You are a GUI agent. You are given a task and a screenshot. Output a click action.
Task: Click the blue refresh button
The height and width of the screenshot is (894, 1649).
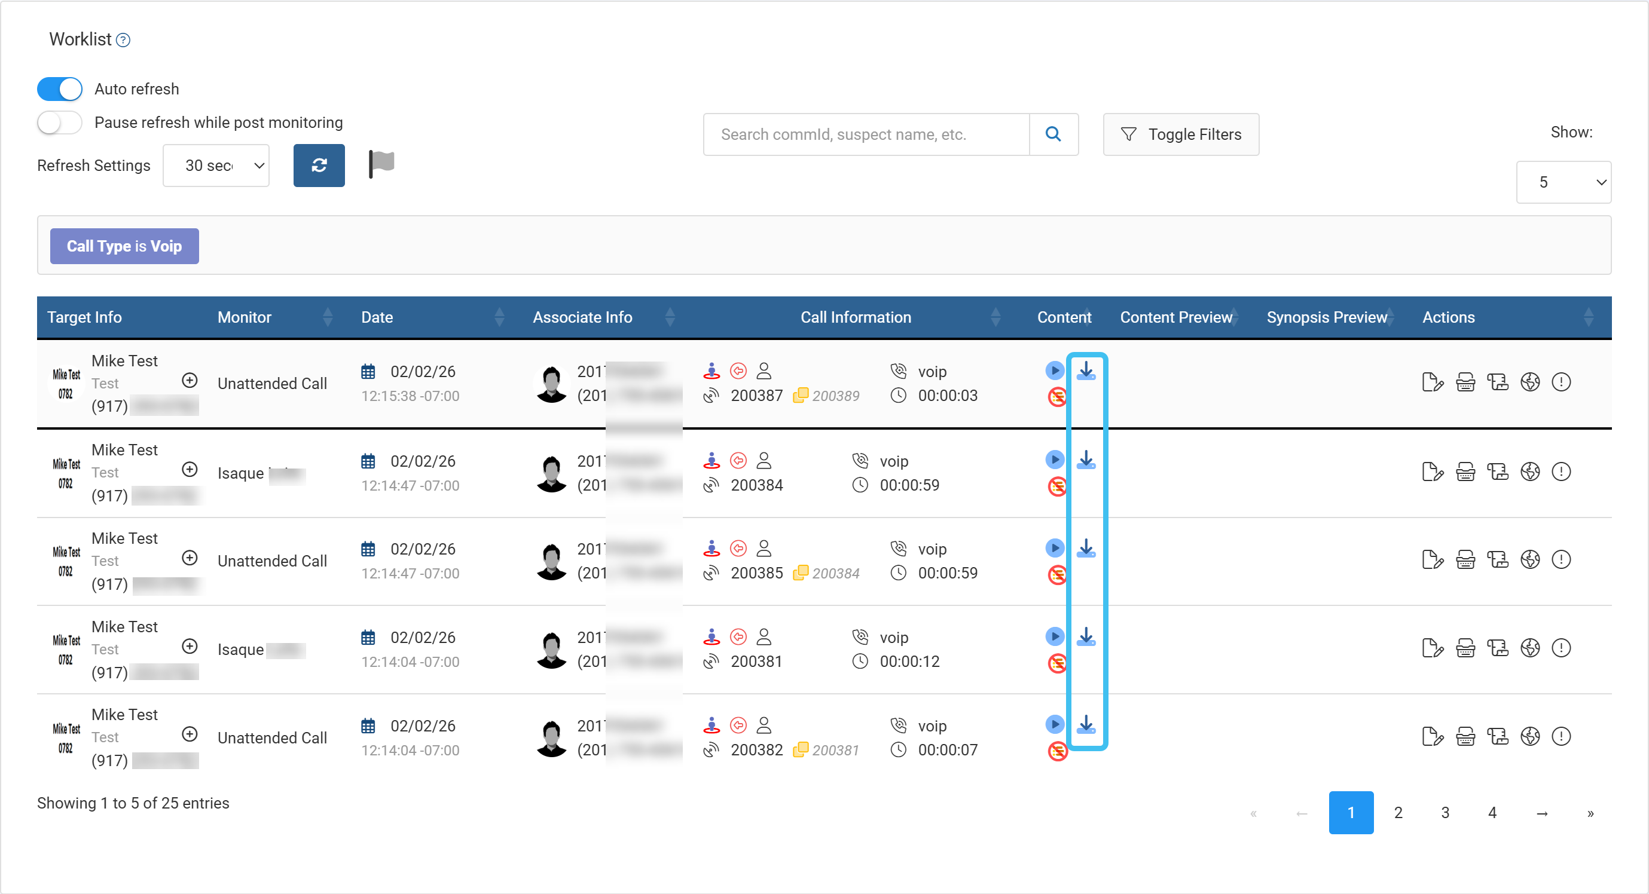319,165
